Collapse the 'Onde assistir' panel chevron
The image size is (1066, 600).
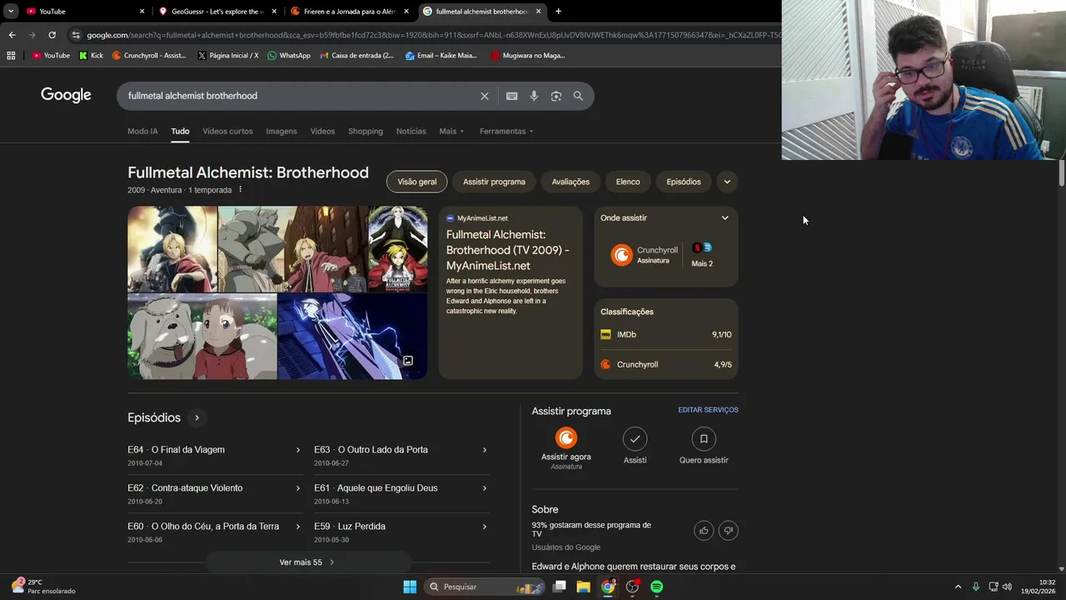click(725, 218)
